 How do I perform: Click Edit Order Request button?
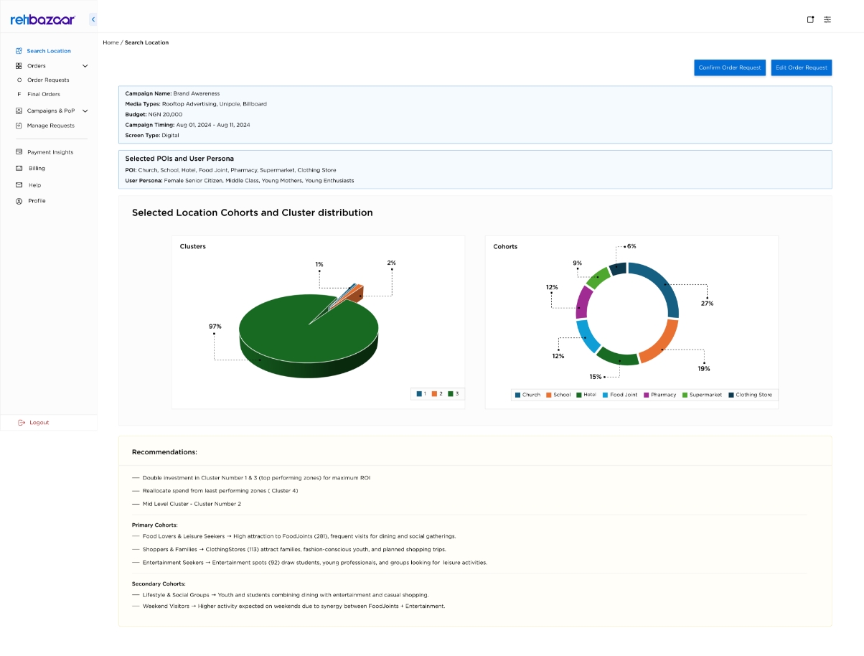point(802,67)
